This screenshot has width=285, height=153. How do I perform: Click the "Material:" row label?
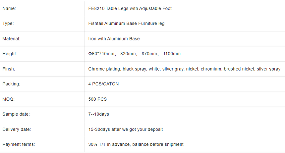[x=11, y=39]
